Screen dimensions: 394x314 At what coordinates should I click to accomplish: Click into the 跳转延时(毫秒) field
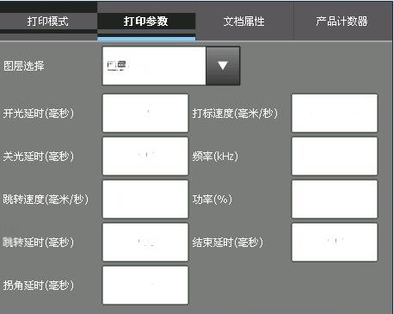(x=145, y=243)
